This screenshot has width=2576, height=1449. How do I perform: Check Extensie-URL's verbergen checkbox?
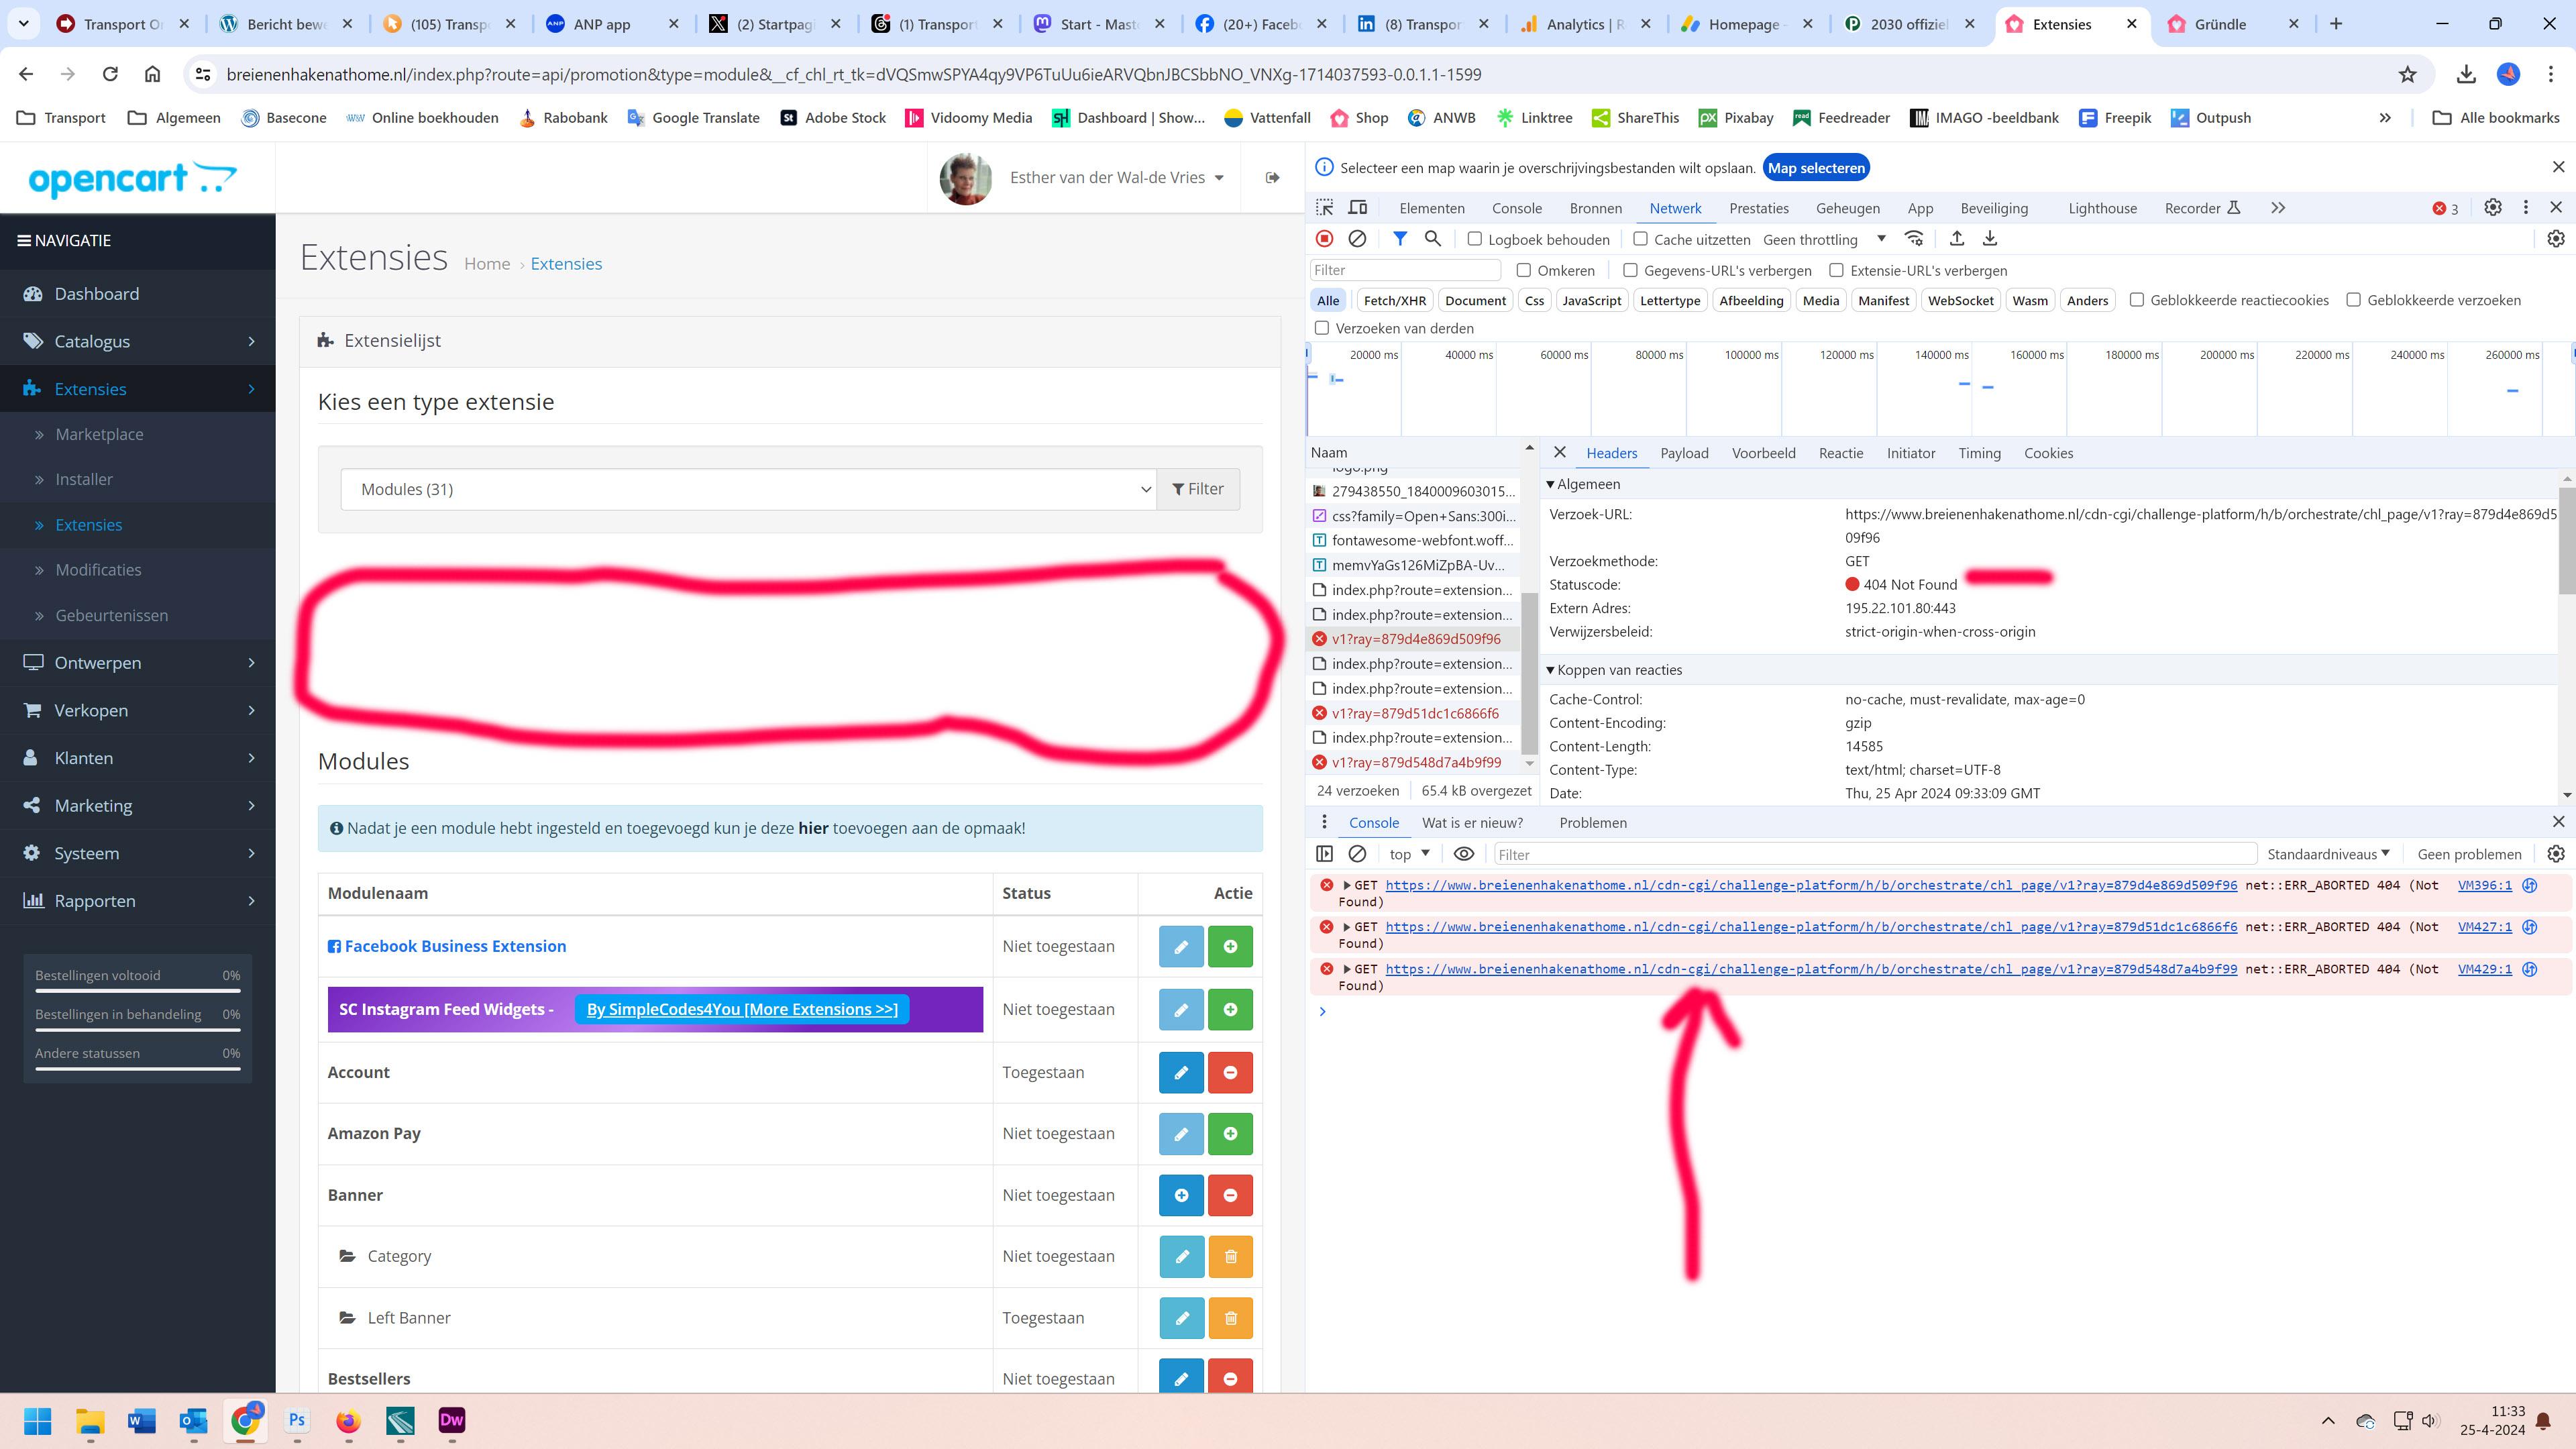[x=1836, y=270]
